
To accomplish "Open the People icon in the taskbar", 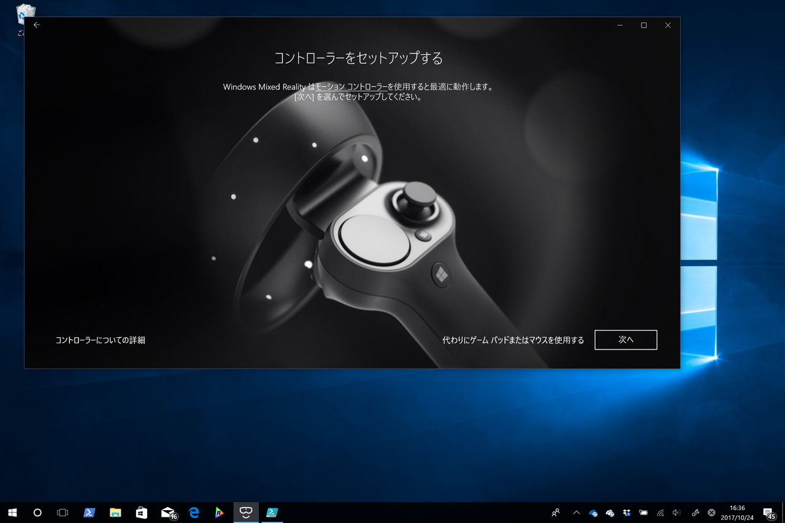I will pyautogui.click(x=556, y=513).
